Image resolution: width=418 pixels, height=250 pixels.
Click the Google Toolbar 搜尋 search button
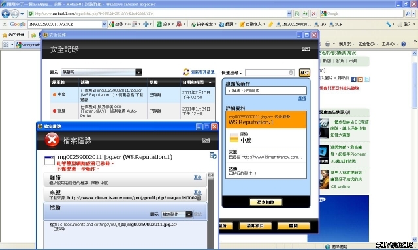[116, 25]
